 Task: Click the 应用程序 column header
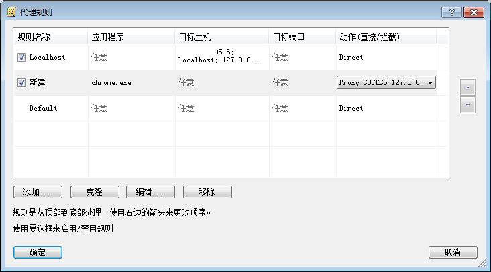[131, 37]
